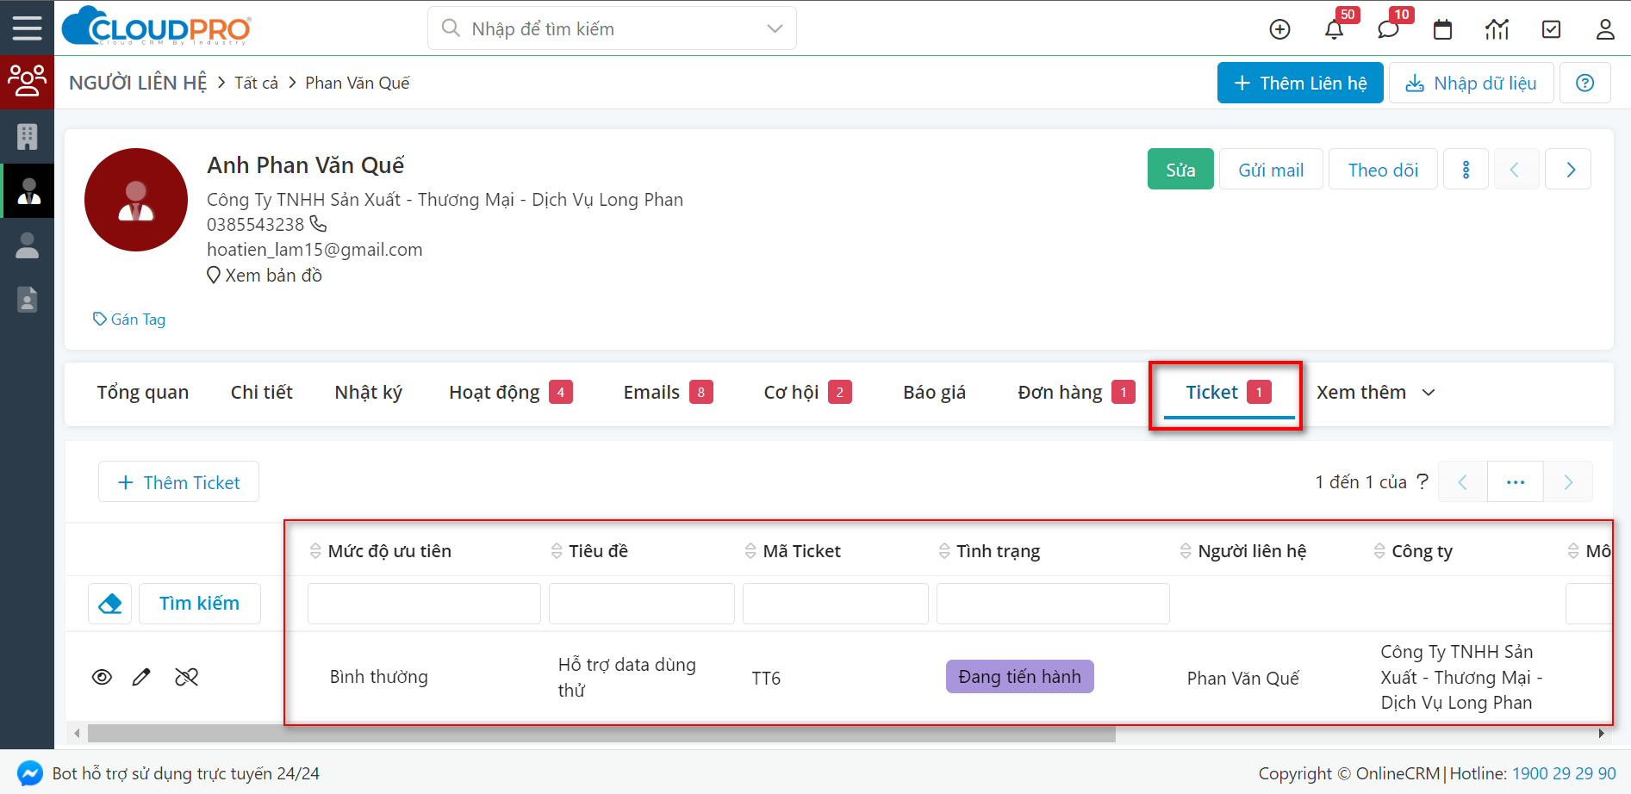Click the phone call icon beside 0385543238

[318, 224]
